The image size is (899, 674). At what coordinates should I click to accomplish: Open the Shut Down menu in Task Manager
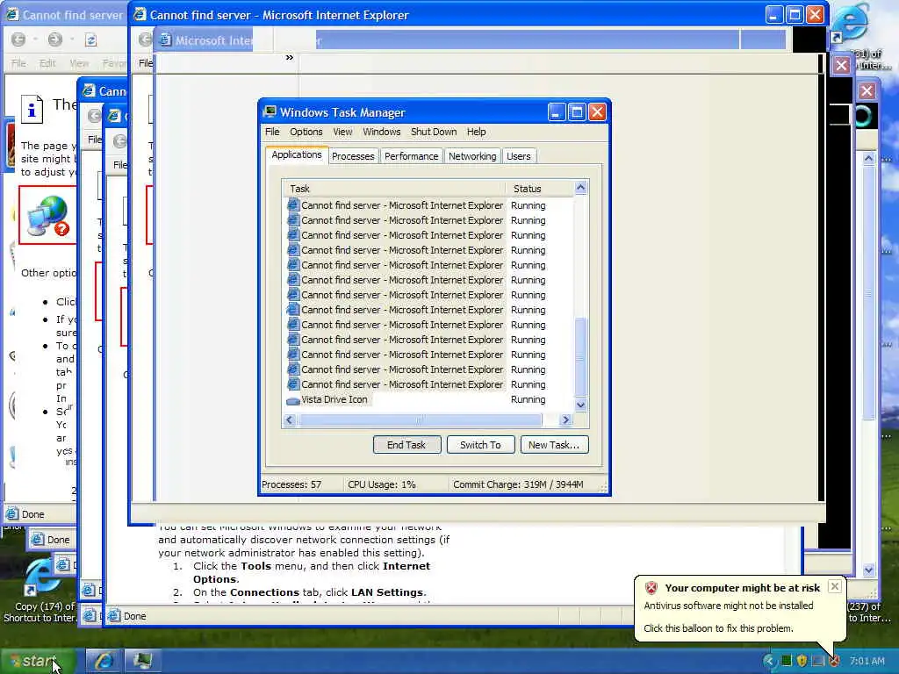(434, 132)
